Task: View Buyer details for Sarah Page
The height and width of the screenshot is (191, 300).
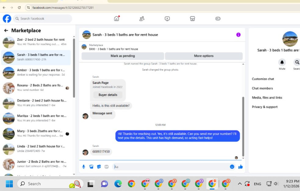Action: click(x=108, y=95)
